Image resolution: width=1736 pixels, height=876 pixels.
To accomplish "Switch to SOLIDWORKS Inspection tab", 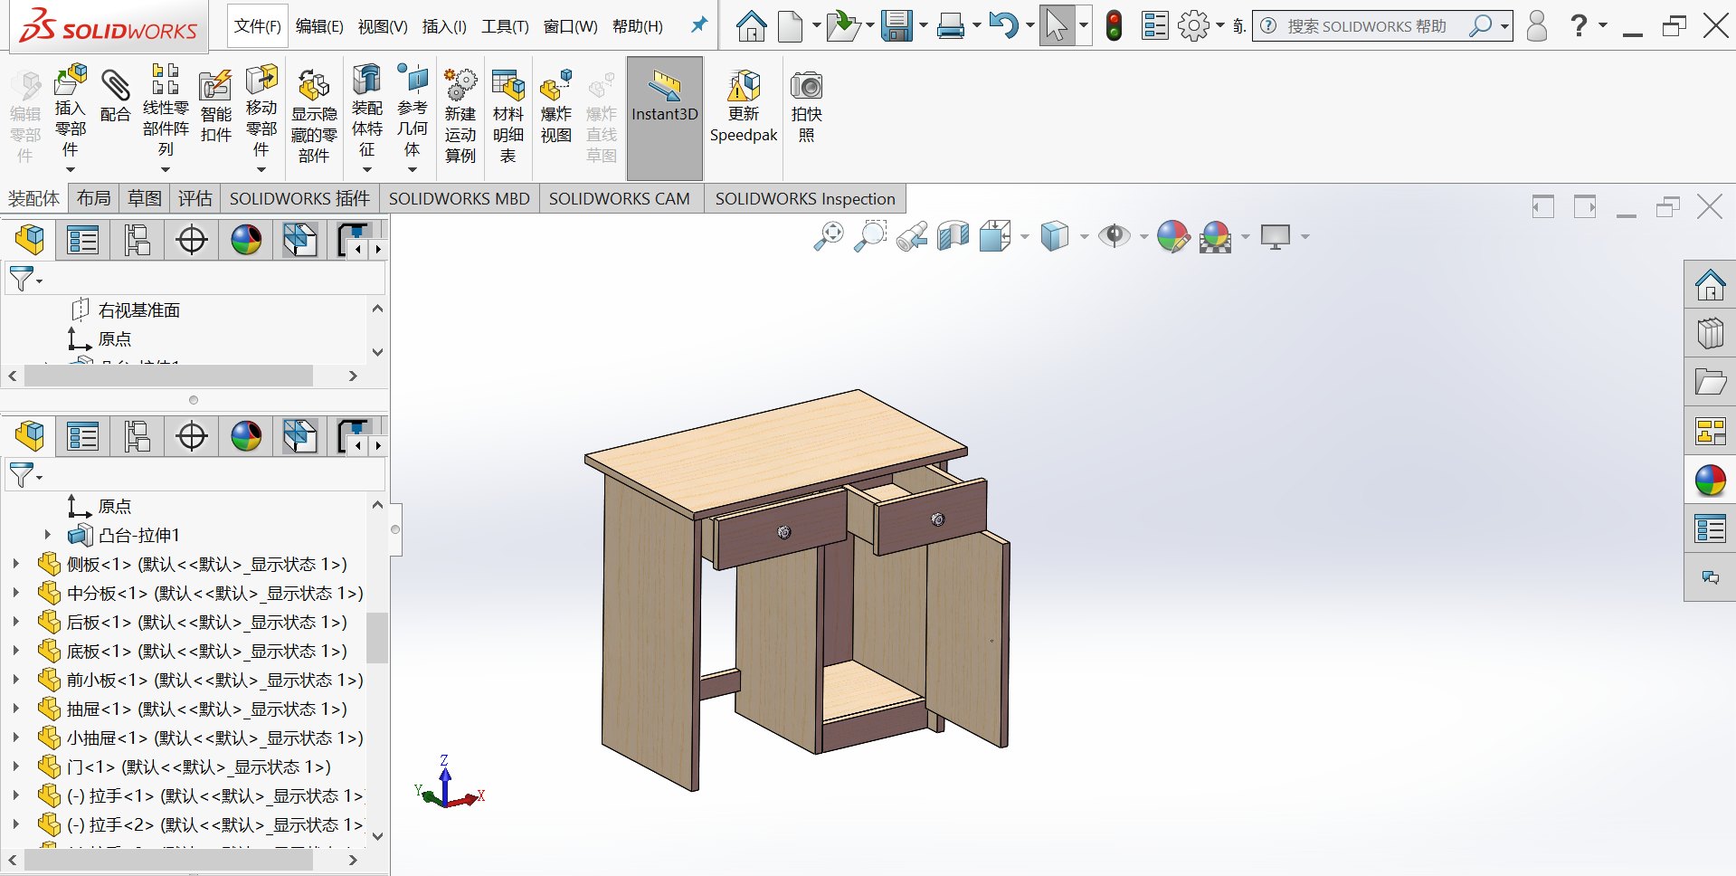I will click(x=804, y=198).
